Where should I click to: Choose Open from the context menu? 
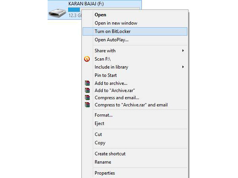pyautogui.click(x=101, y=15)
